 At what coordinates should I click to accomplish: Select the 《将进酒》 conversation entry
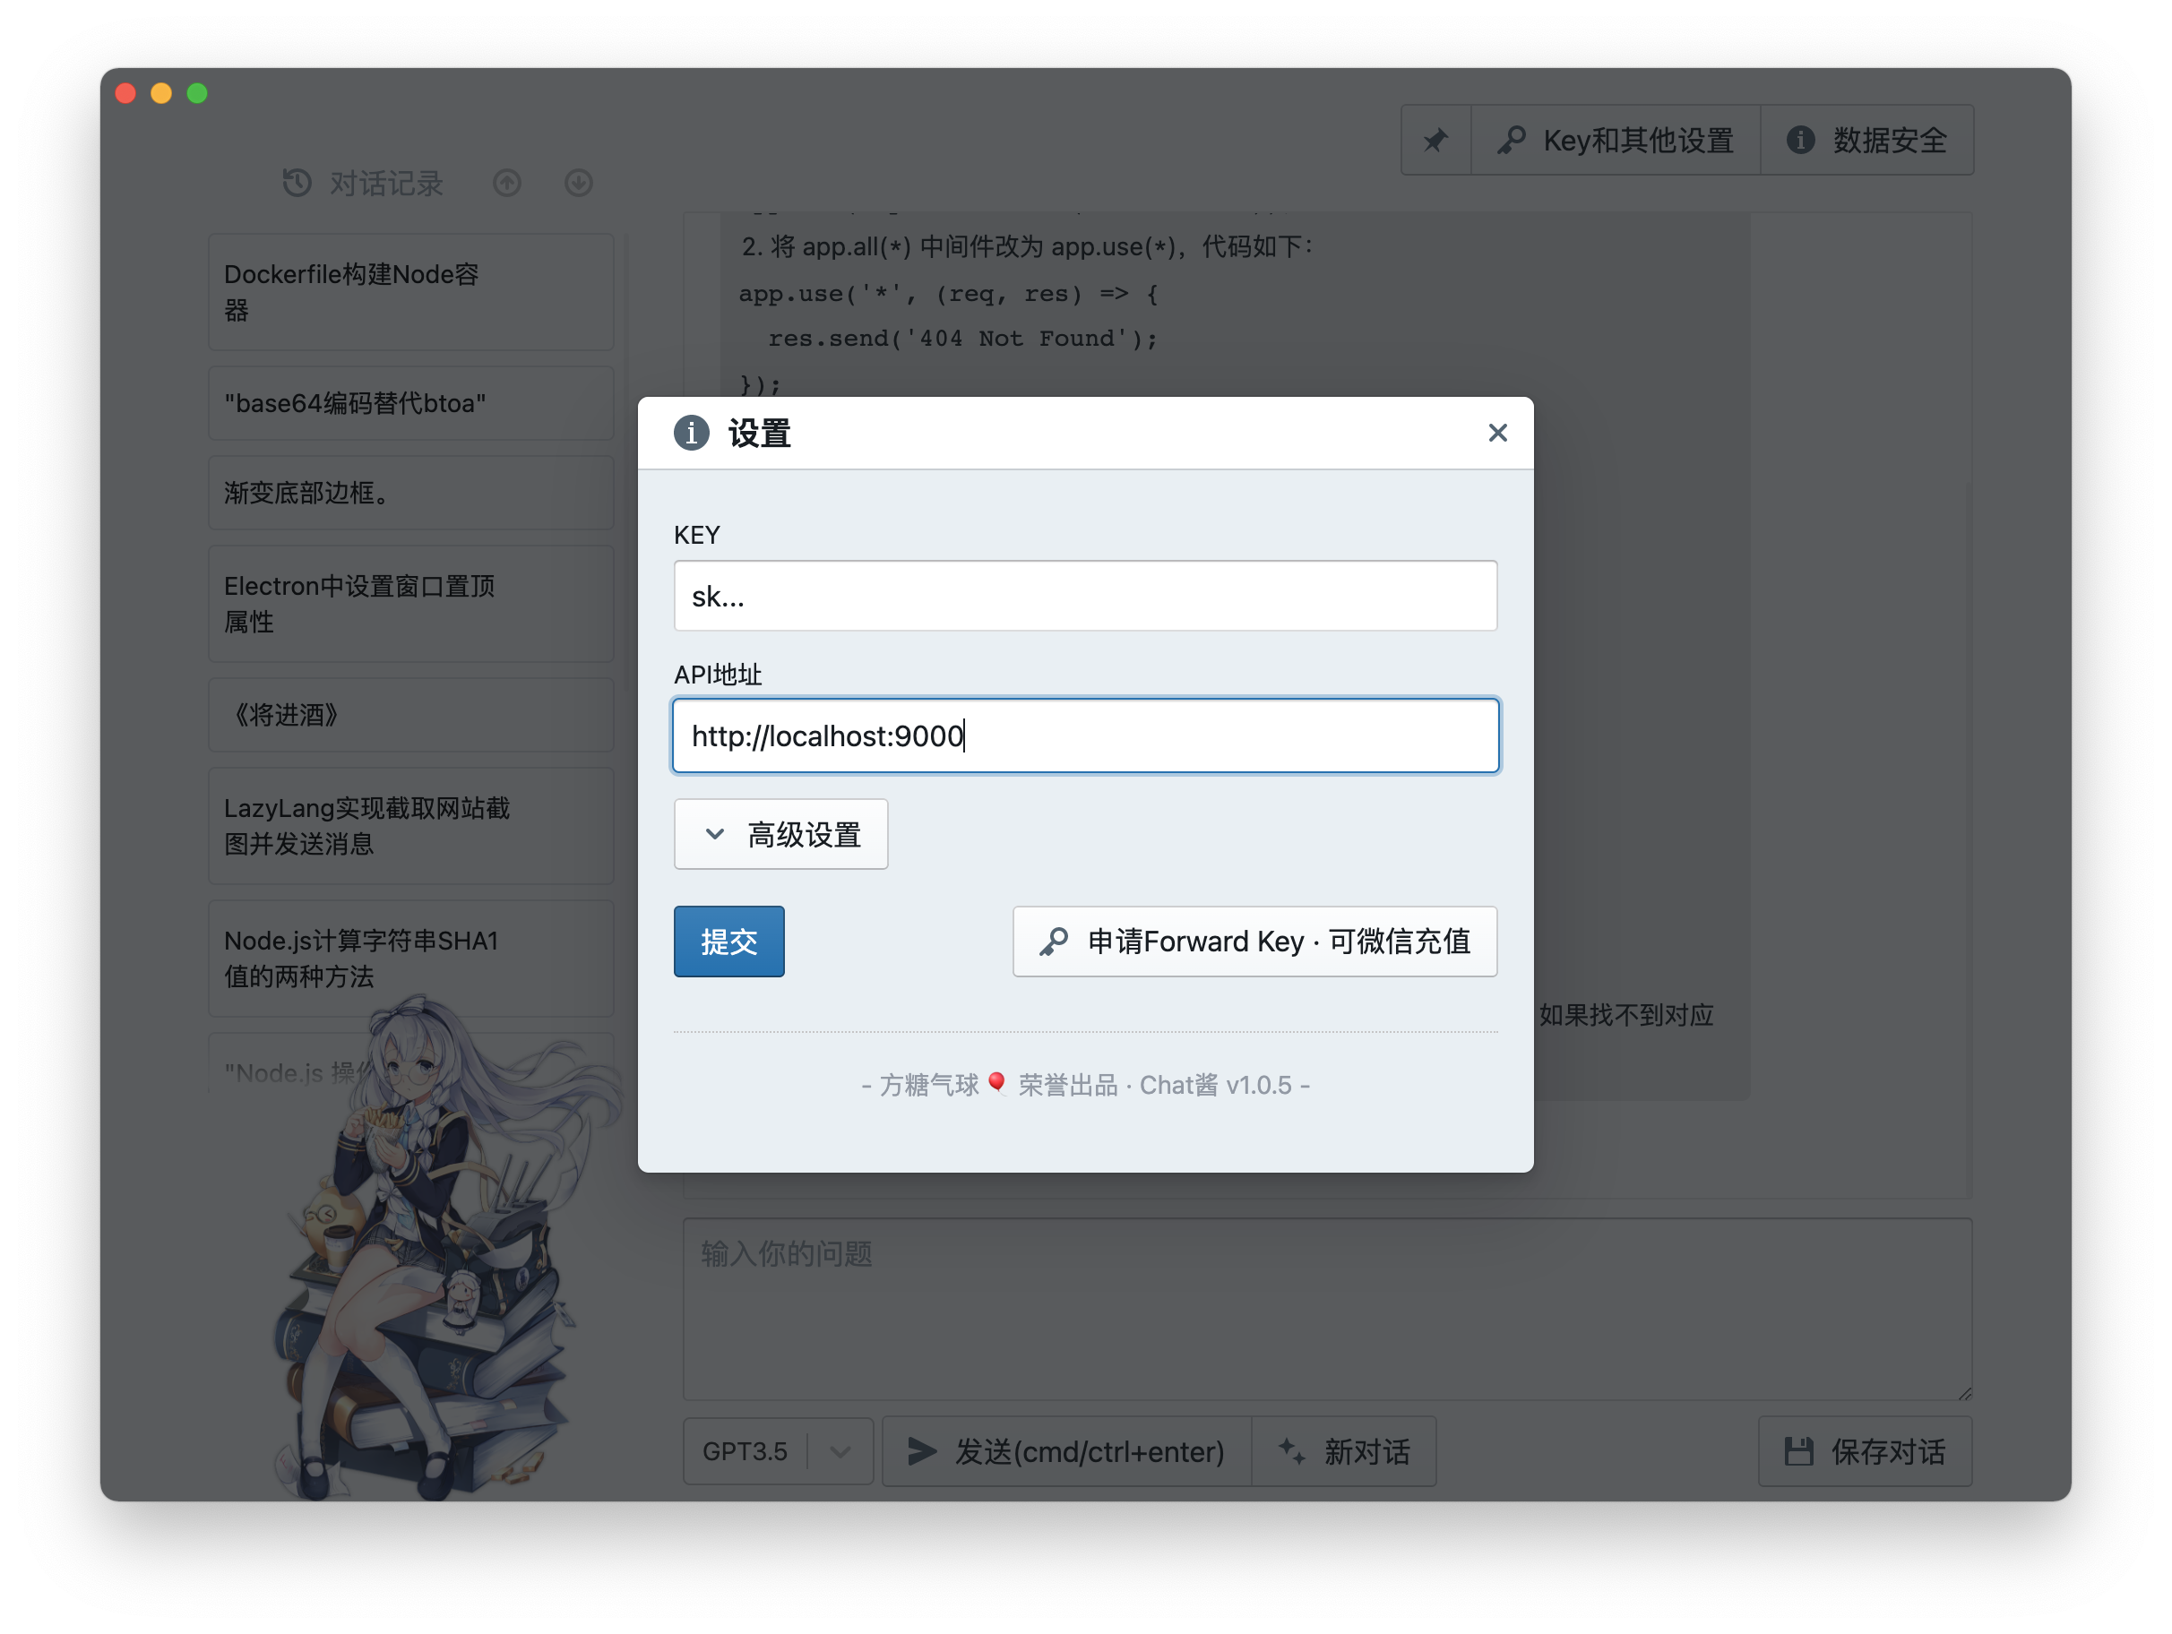click(410, 714)
